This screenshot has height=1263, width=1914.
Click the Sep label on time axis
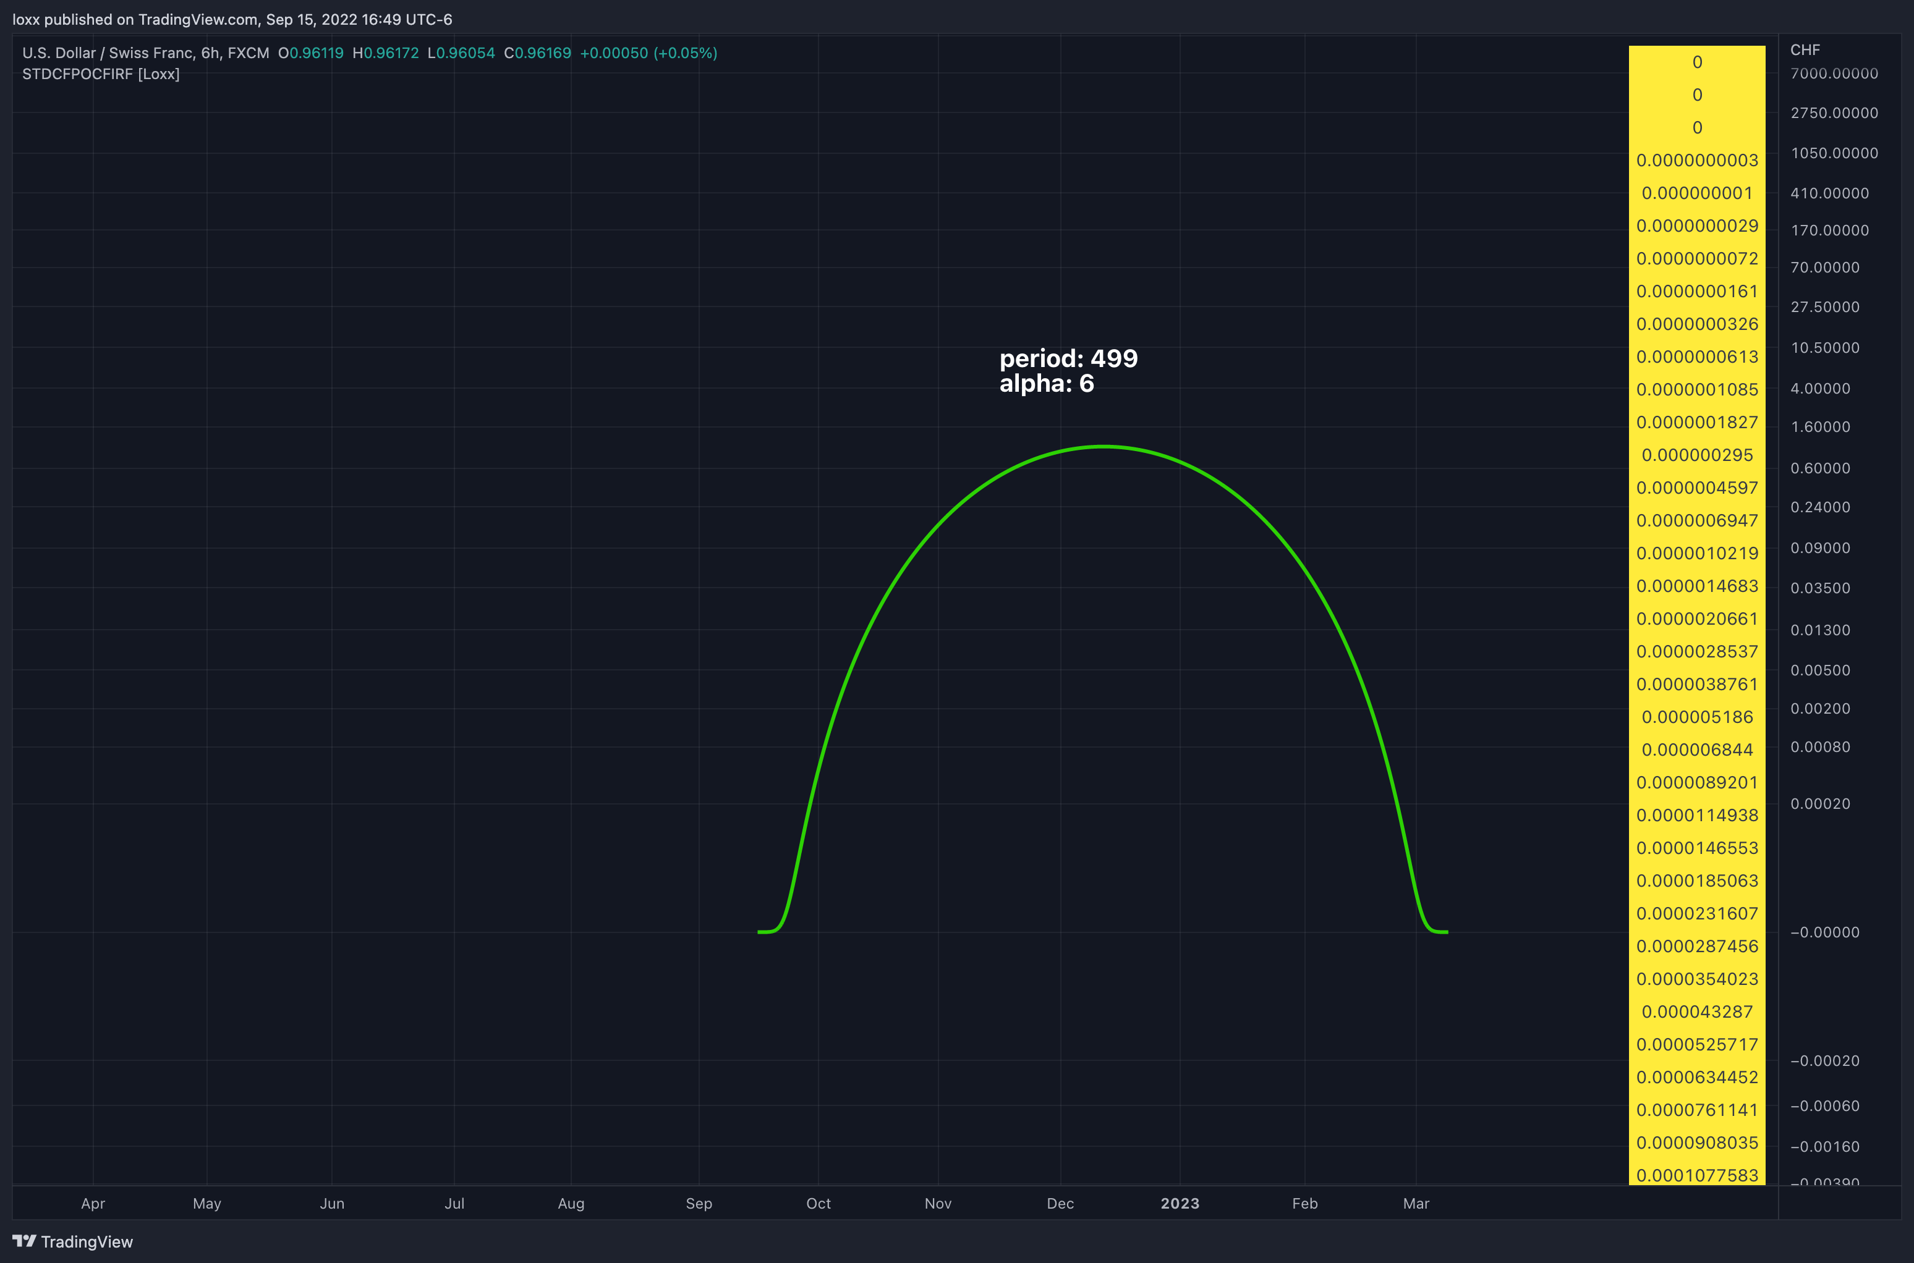click(699, 1204)
